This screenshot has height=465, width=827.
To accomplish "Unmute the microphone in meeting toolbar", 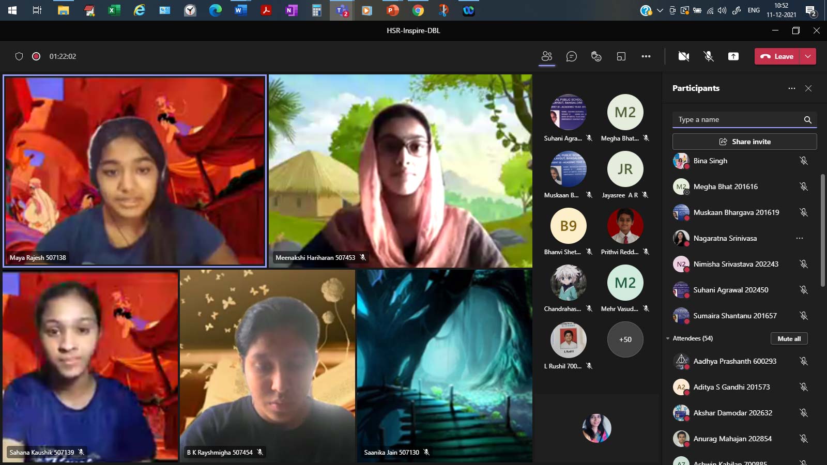I will pyautogui.click(x=709, y=56).
